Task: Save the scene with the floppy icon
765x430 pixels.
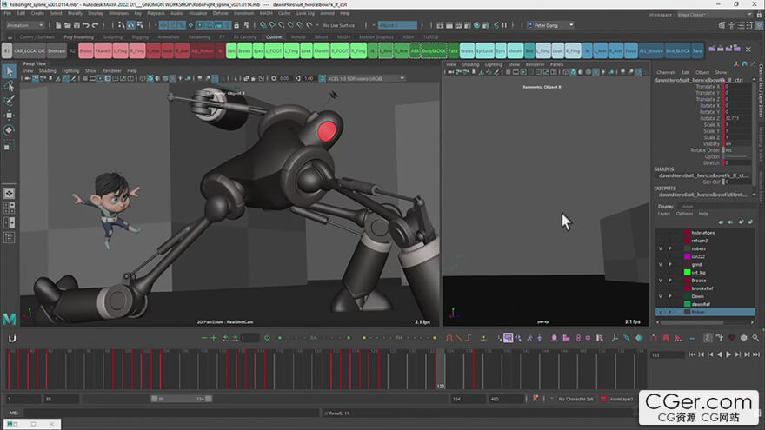Action: click(x=76, y=25)
